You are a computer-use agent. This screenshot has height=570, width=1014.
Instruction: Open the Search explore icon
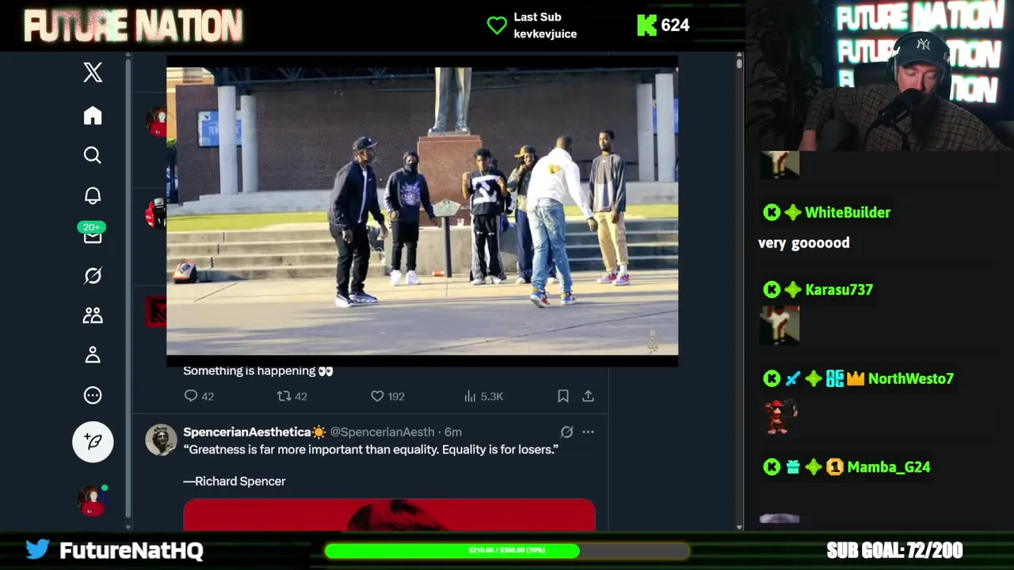(x=93, y=155)
